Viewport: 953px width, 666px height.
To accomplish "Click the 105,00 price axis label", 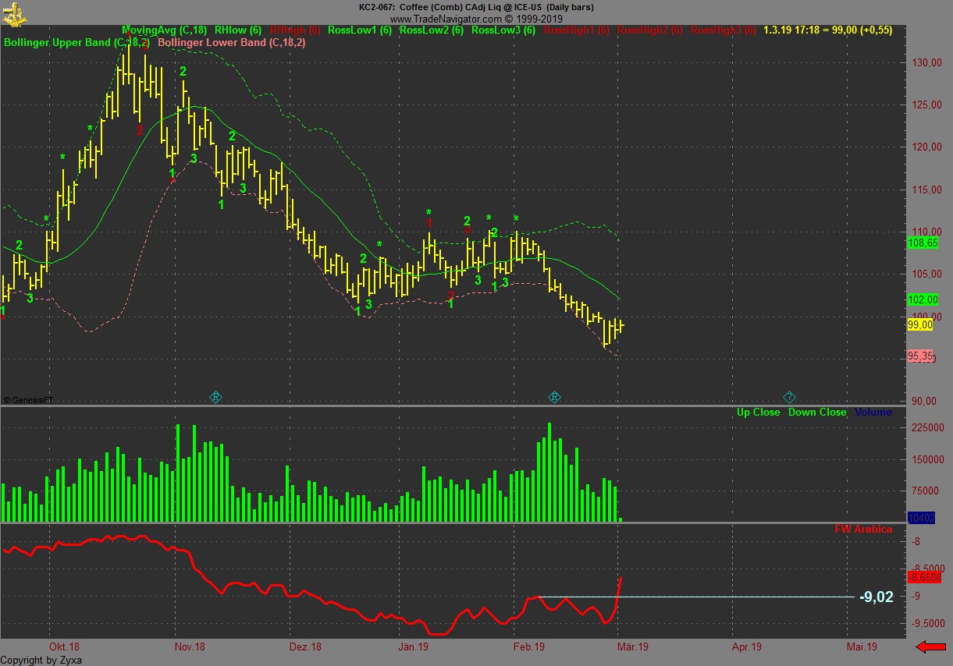I will (x=926, y=274).
